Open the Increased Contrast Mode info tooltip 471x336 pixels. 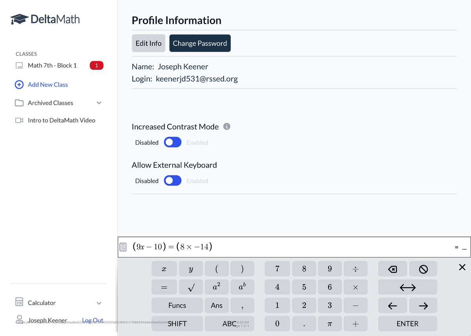226,126
